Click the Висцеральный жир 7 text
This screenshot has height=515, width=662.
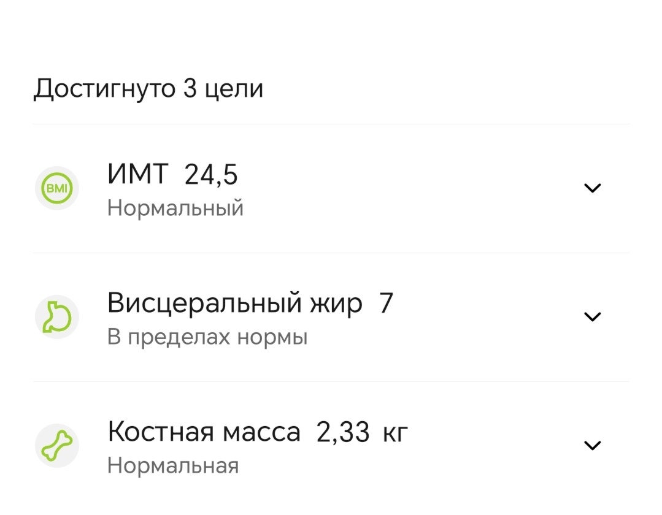click(250, 303)
